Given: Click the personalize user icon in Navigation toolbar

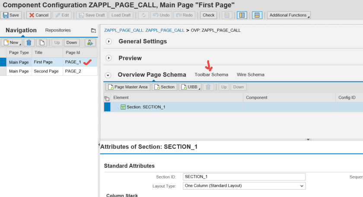Looking at the screenshot, I should (90, 42).
